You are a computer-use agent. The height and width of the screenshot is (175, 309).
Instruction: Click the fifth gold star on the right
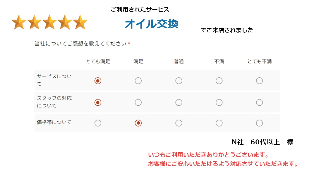tap(80, 22)
